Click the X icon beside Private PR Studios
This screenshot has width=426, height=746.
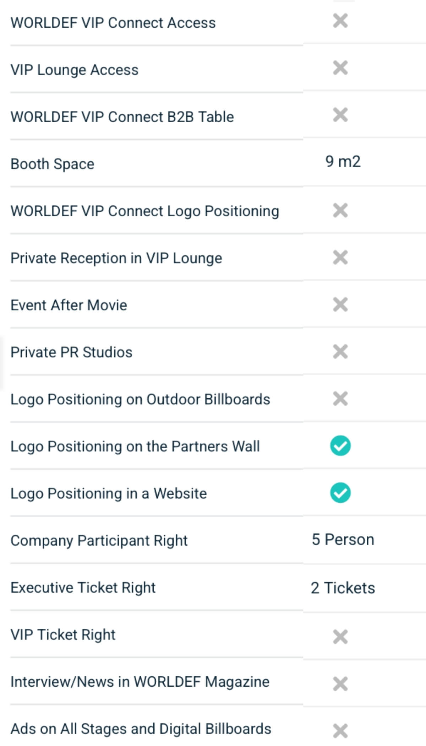pyautogui.click(x=340, y=351)
